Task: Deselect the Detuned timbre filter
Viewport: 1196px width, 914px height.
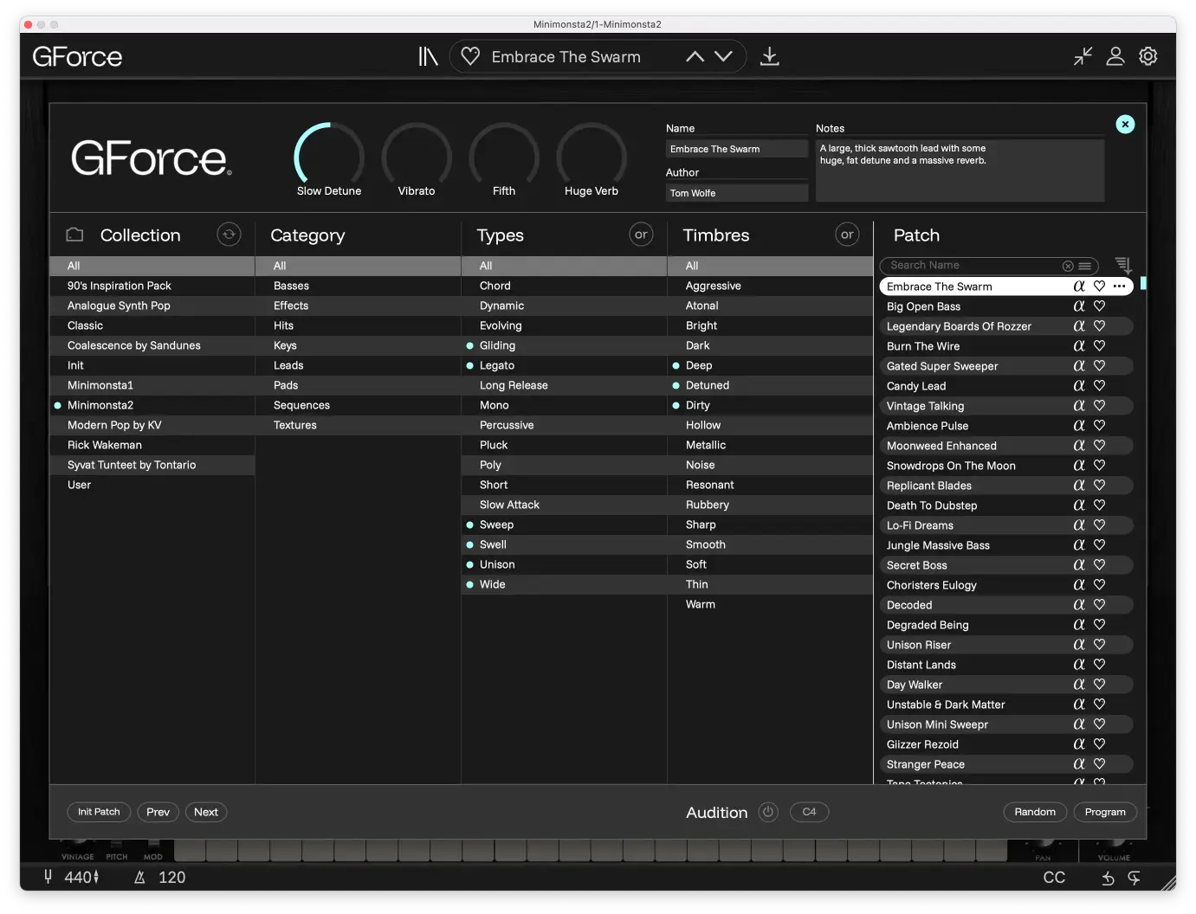Action: 771,385
